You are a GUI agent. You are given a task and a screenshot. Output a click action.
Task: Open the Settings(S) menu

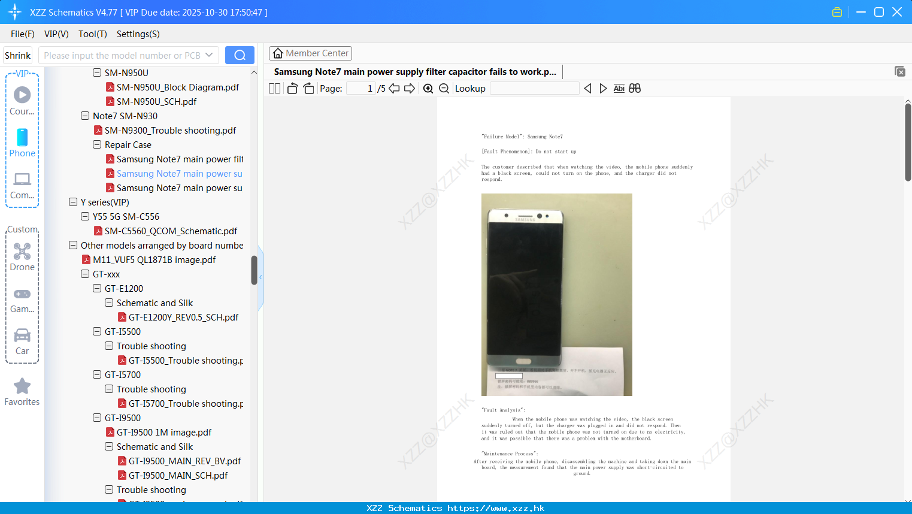(138, 34)
